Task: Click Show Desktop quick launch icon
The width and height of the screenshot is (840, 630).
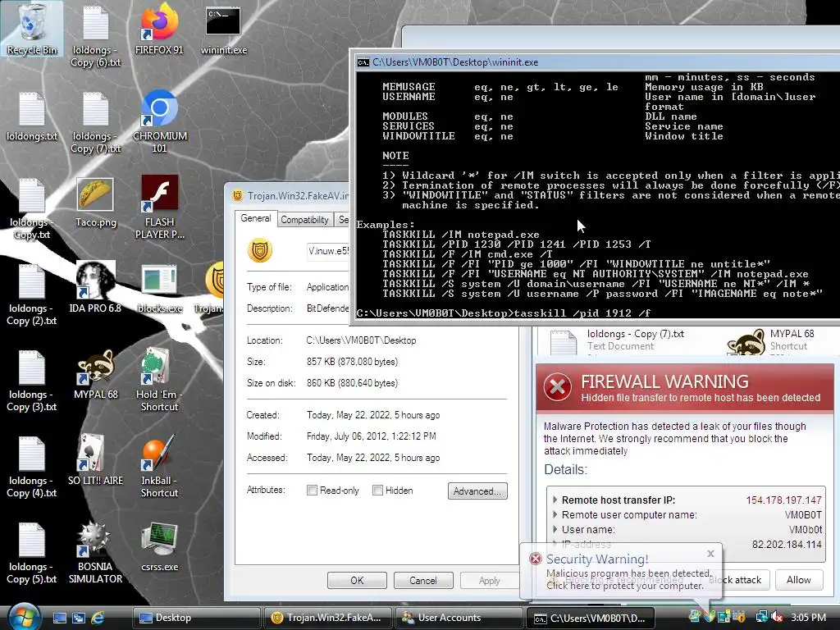Action: (59, 618)
